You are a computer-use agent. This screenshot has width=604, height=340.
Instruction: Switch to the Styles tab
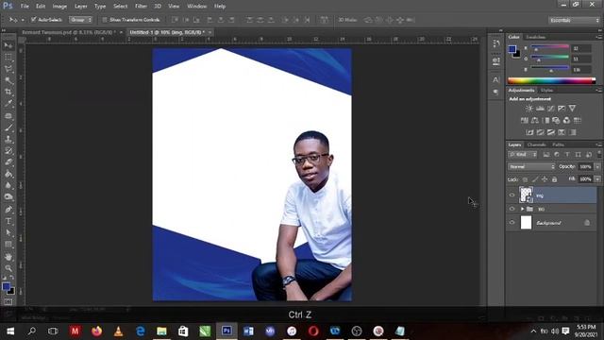[x=547, y=91]
